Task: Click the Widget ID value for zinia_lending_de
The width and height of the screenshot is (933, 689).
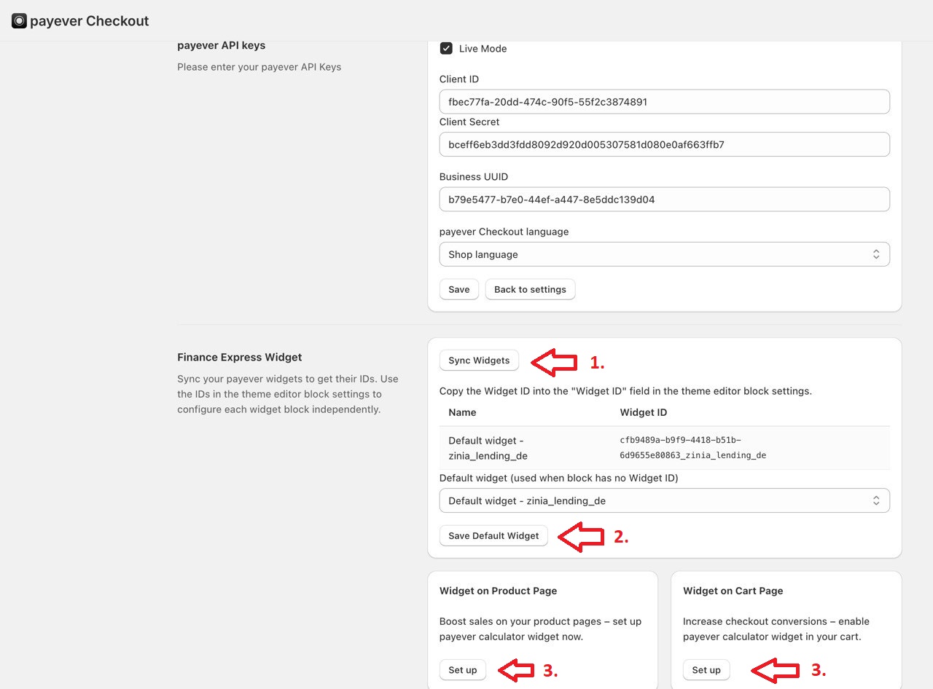Action: click(692, 447)
